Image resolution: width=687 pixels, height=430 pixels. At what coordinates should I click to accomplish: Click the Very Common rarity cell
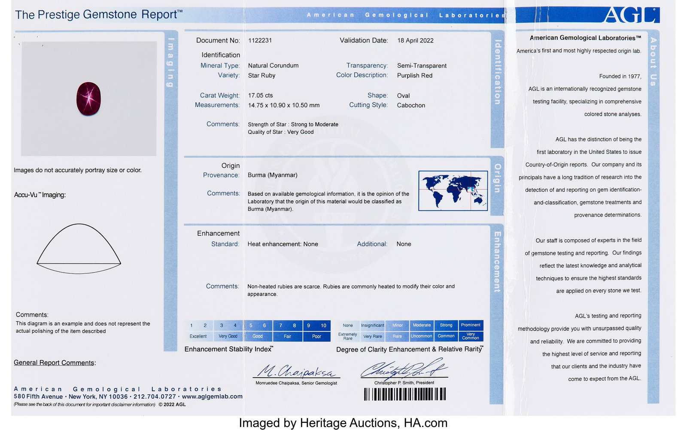(471, 337)
